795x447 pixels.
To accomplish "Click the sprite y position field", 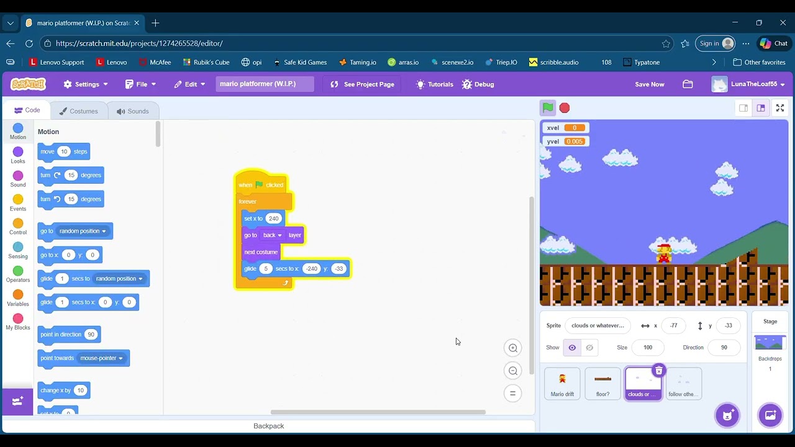I will click(x=728, y=325).
